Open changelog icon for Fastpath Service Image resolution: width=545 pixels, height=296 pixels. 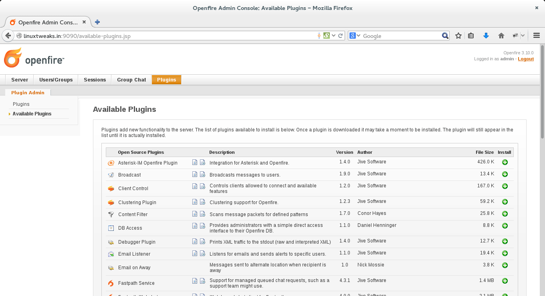coord(202,281)
